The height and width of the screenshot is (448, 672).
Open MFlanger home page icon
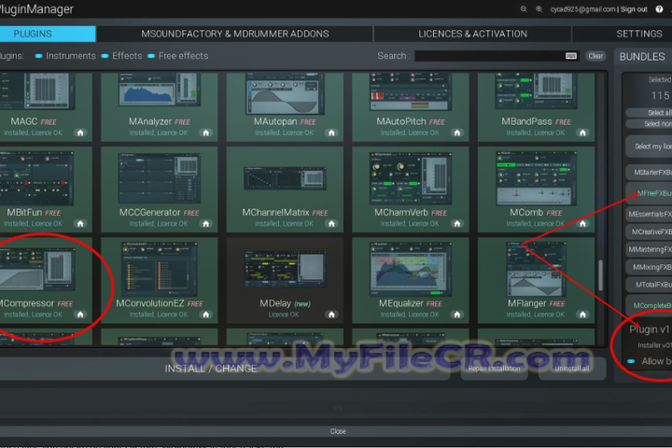click(582, 315)
